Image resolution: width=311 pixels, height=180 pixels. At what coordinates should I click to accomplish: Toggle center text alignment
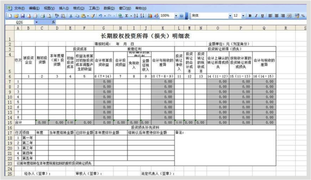point(276,16)
